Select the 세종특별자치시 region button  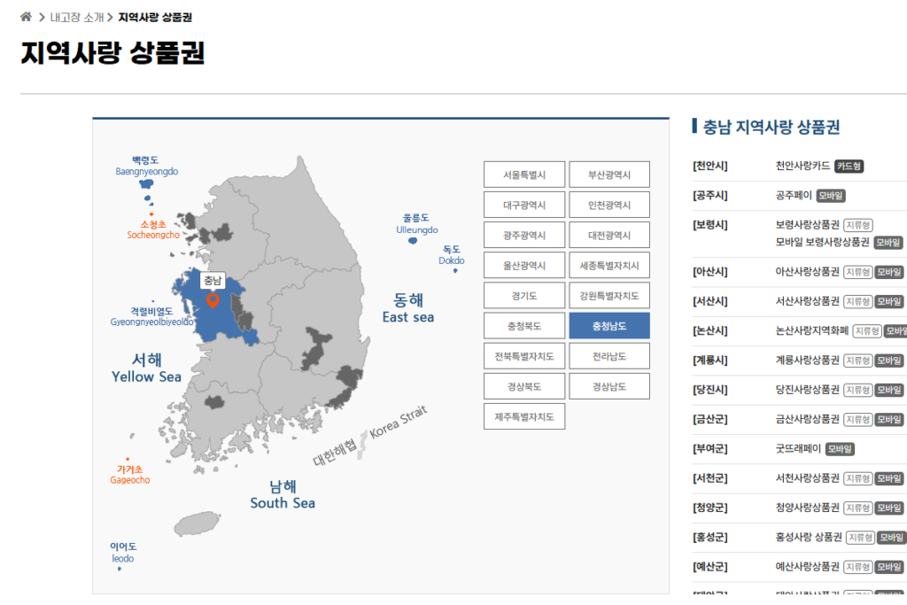(609, 265)
